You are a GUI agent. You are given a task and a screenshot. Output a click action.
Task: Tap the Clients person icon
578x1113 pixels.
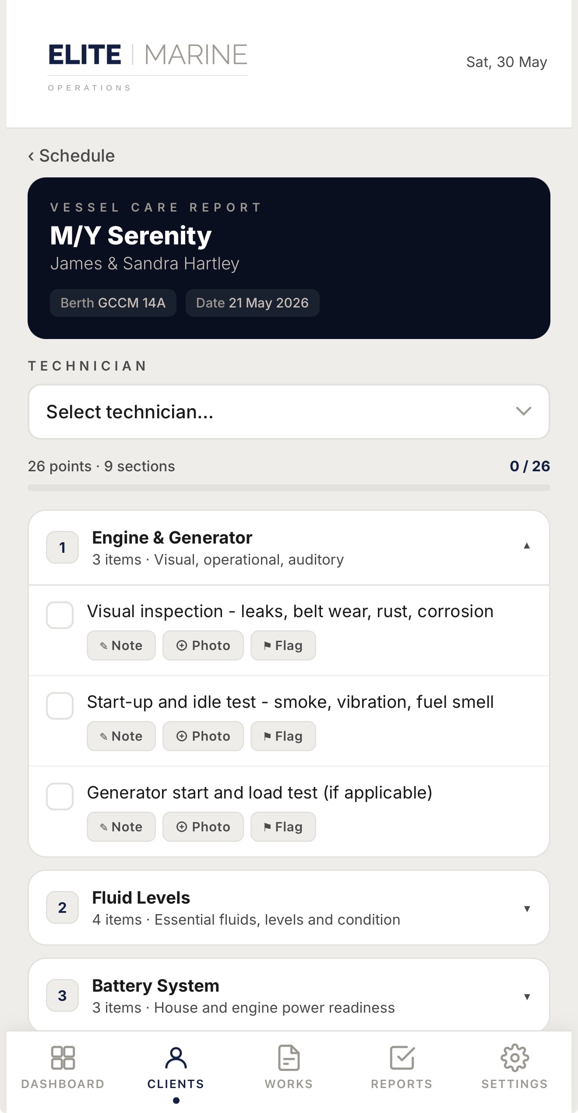coord(176,1058)
